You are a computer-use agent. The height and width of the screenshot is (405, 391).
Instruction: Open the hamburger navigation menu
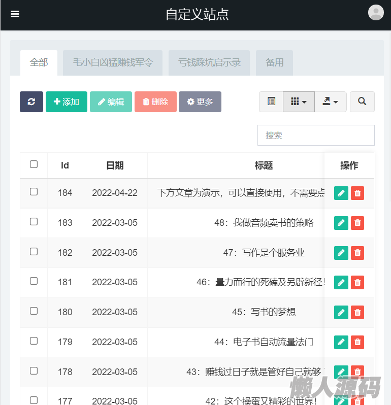pyautogui.click(x=15, y=14)
